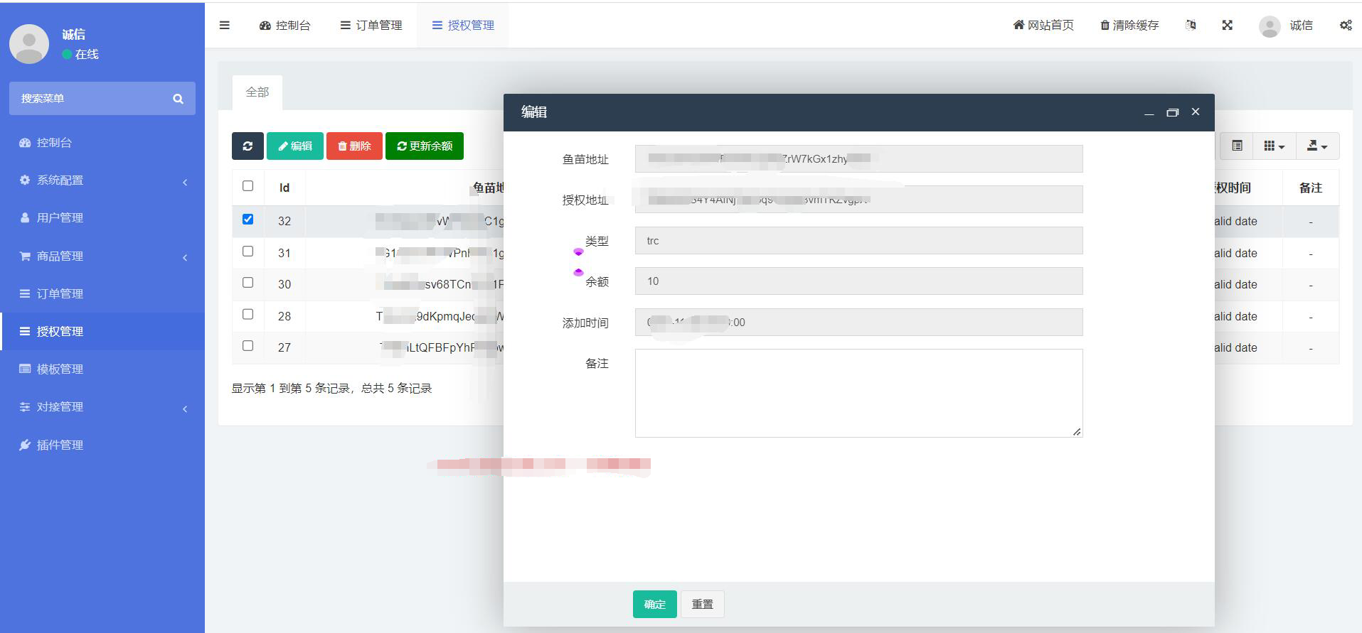1362x633 pixels.
Task: Toggle the table card view icon
Action: point(1238,146)
